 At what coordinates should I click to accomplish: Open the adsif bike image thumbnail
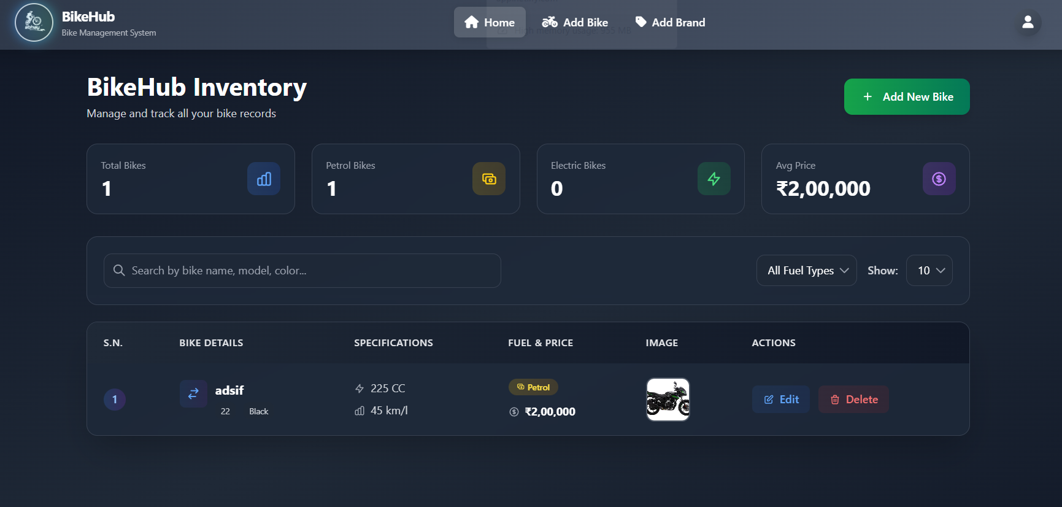(x=668, y=400)
